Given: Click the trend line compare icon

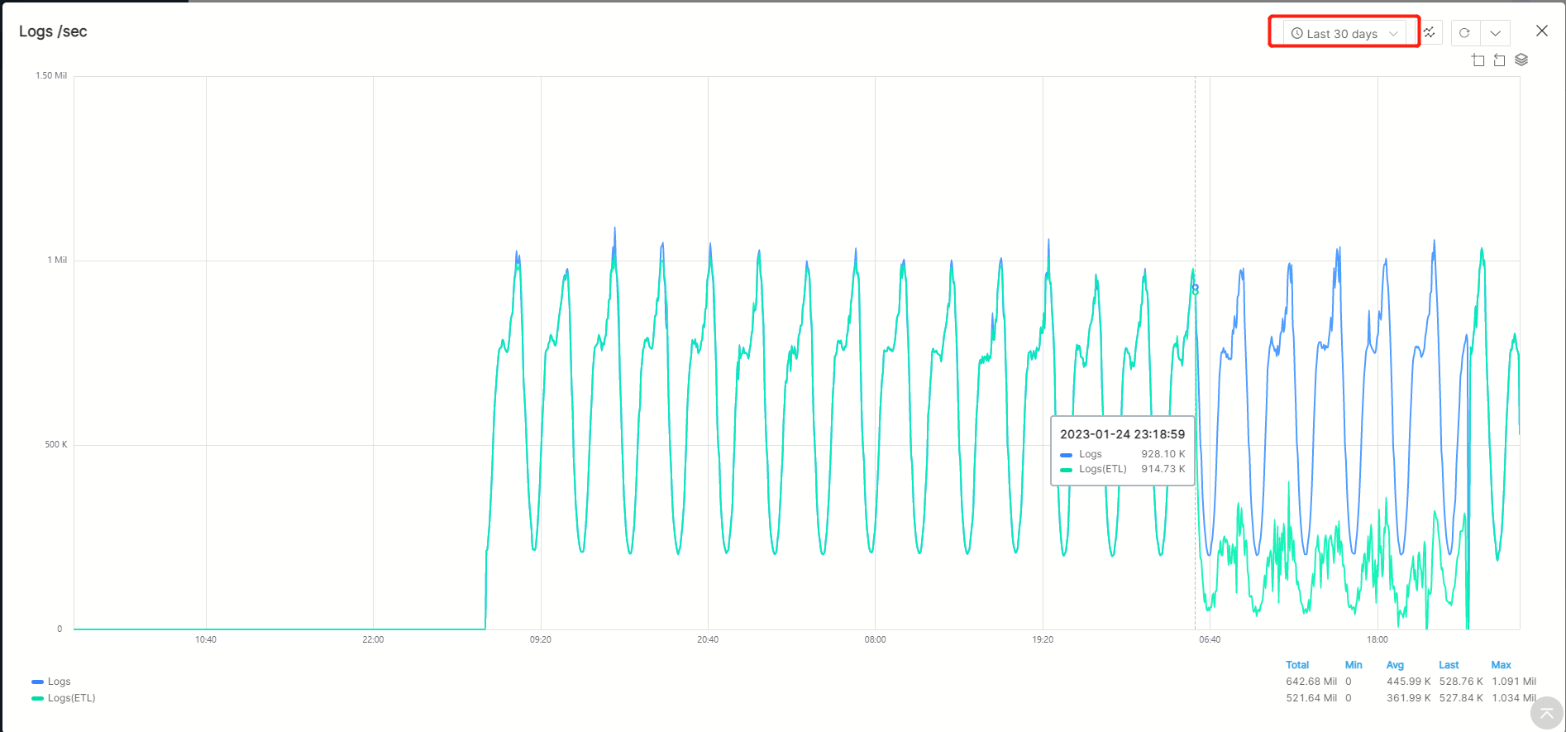Looking at the screenshot, I should tap(1429, 33).
